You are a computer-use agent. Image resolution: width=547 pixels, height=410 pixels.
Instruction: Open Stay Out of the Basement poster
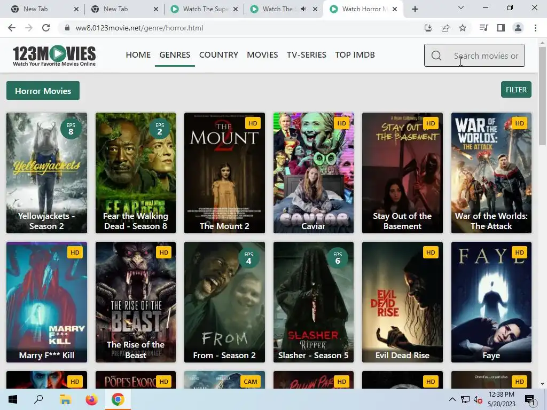click(403, 173)
